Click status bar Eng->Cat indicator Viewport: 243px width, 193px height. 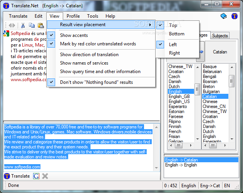point(210,185)
